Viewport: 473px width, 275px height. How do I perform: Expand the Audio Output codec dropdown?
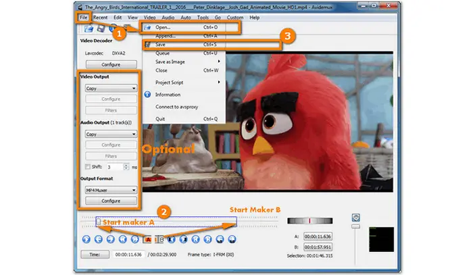(109, 134)
